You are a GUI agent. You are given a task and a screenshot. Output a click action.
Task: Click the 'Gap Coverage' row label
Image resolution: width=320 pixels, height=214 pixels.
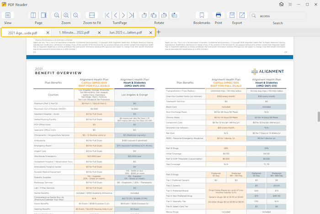tap(173, 164)
